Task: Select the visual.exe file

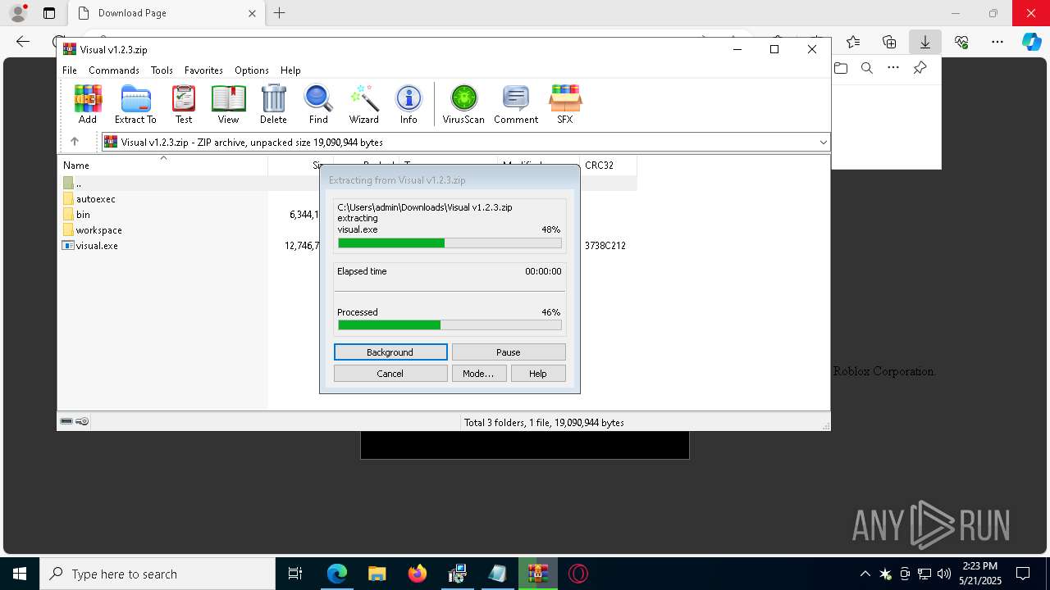Action: coord(97,246)
